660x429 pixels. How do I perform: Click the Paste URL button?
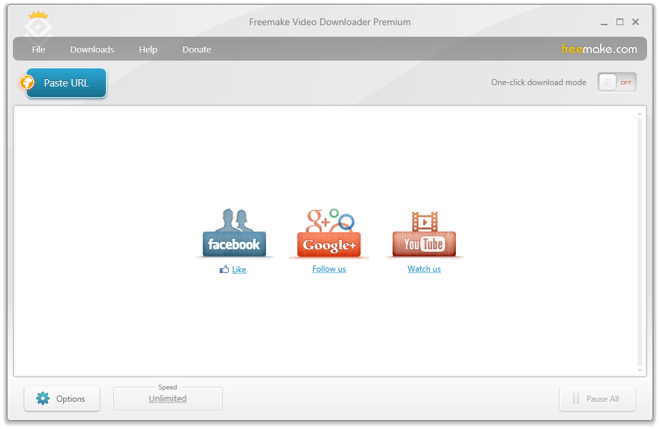[66, 82]
